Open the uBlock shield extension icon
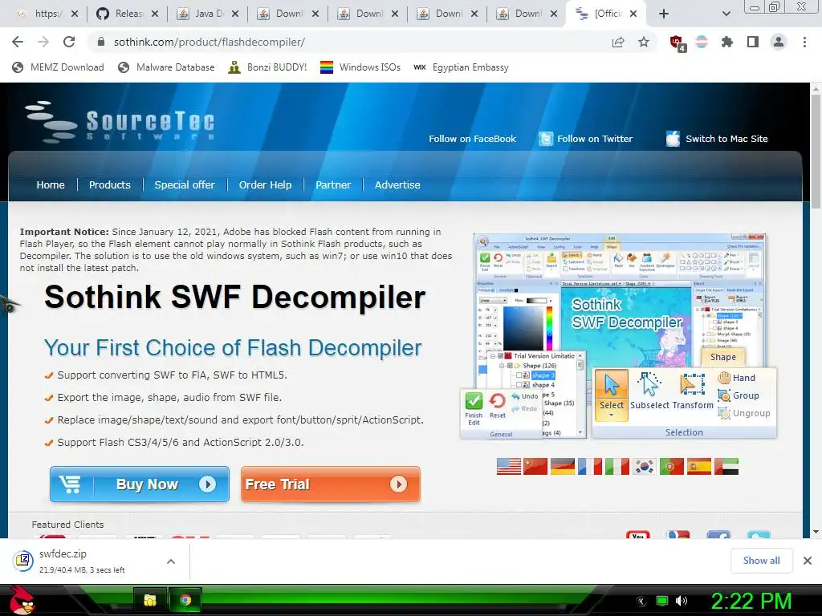 coord(677,43)
